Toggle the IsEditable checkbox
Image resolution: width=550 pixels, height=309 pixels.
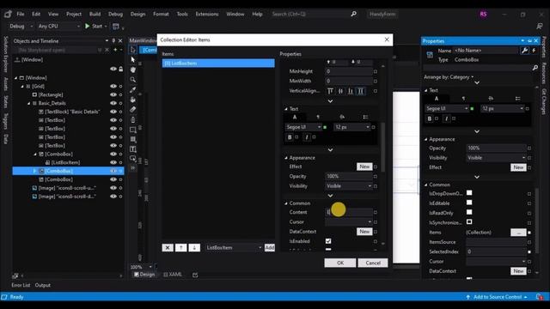tap(469, 203)
